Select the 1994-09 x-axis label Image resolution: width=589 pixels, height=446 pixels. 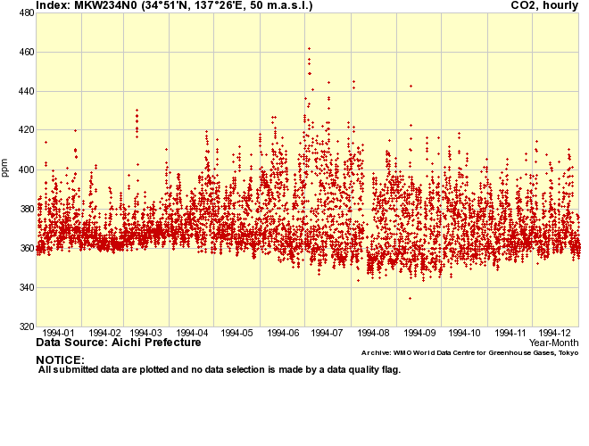coord(419,333)
